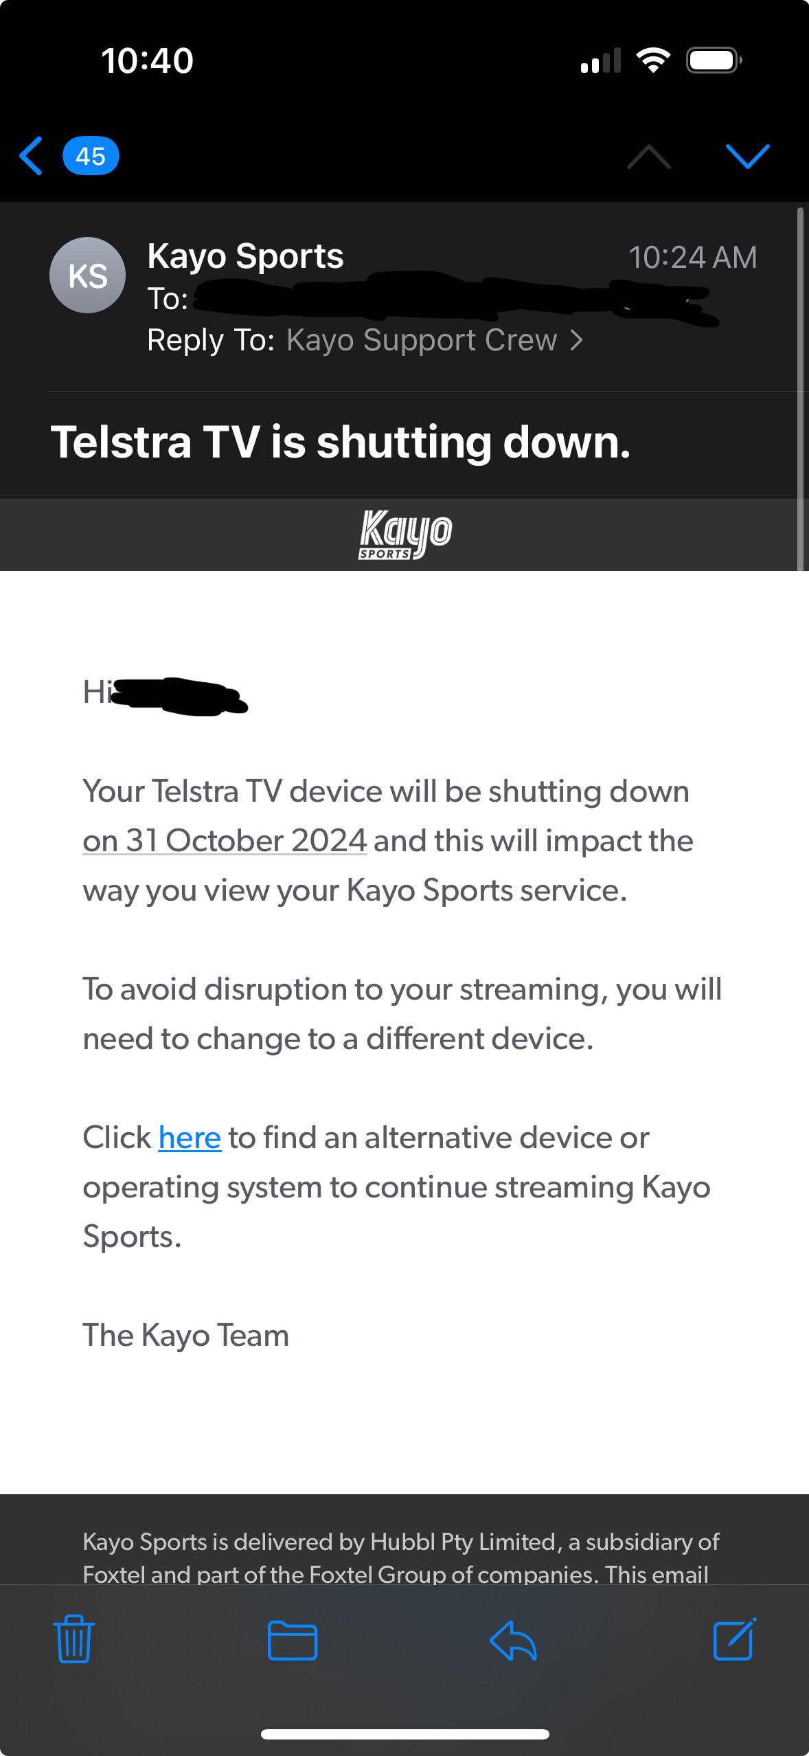Viewport: 809px width, 1756px height.
Task: Delete email with trash icon
Action: (73, 1639)
